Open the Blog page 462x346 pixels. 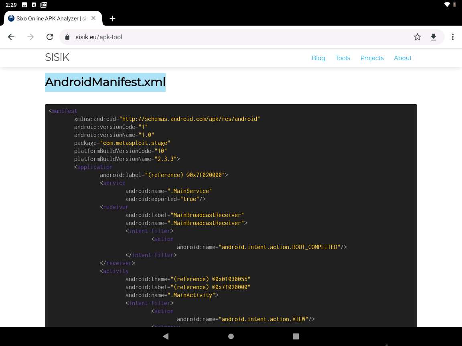click(318, 58)
